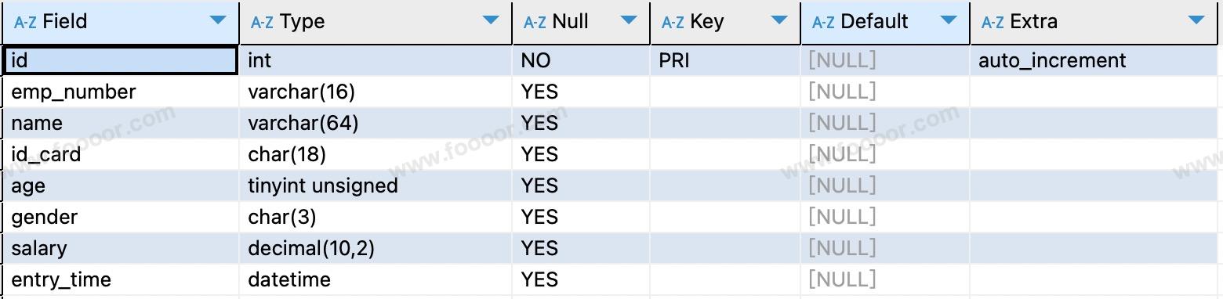
Task: Open the Extra column filter dropdown arrow
Action: 1197,21
